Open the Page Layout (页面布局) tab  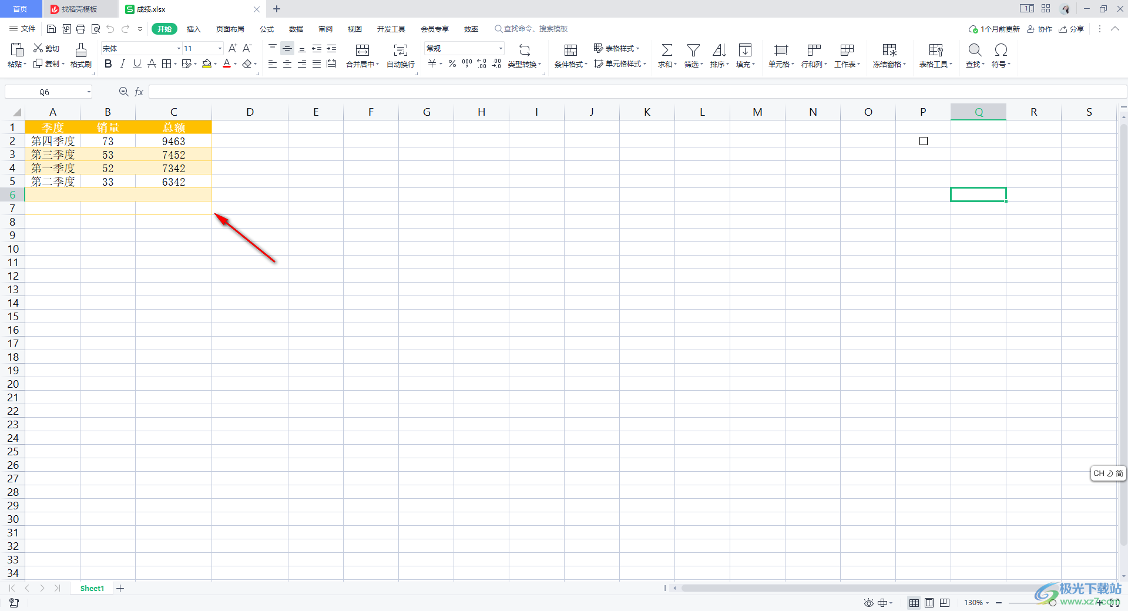click(x=230, y=29)
